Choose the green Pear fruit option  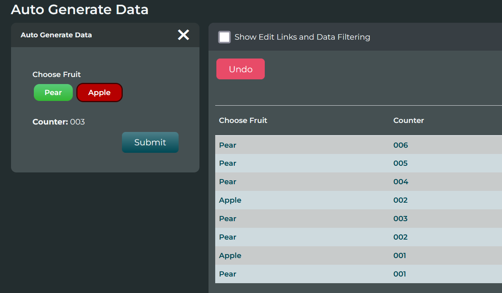coord(53,93)
